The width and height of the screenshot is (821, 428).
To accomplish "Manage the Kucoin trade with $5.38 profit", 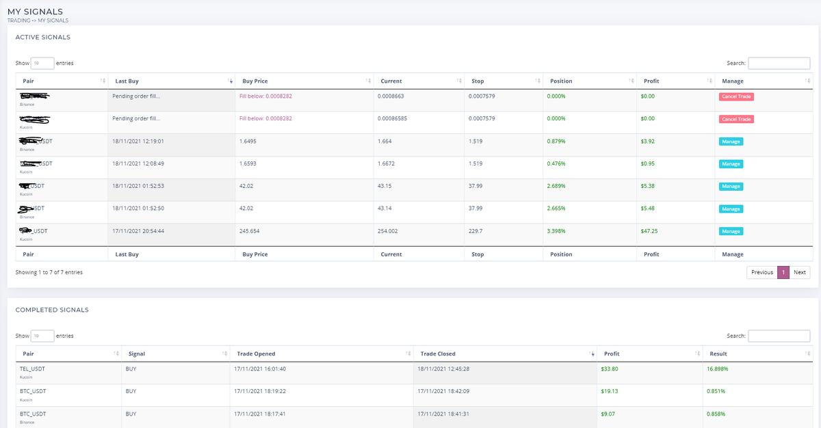I will tap(731, 187).
